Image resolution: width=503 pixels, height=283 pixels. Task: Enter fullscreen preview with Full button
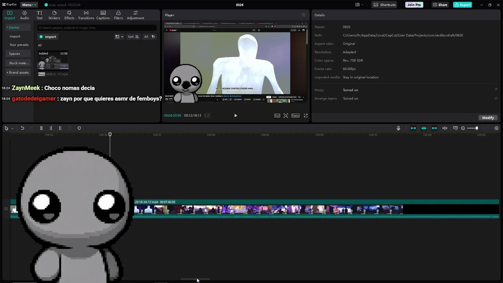click(277, 116)
